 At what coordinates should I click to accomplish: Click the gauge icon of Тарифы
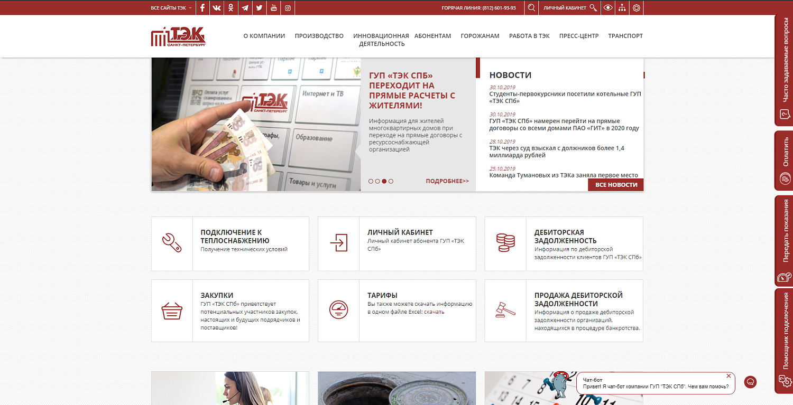pyautogui.click(x=338, y=309)
